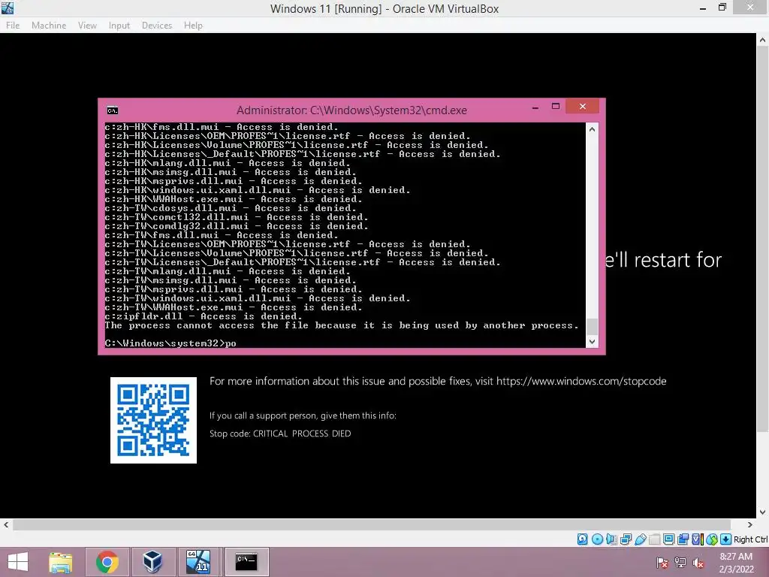Switch to Windows 11 VM taskbar button

point(198,562)
